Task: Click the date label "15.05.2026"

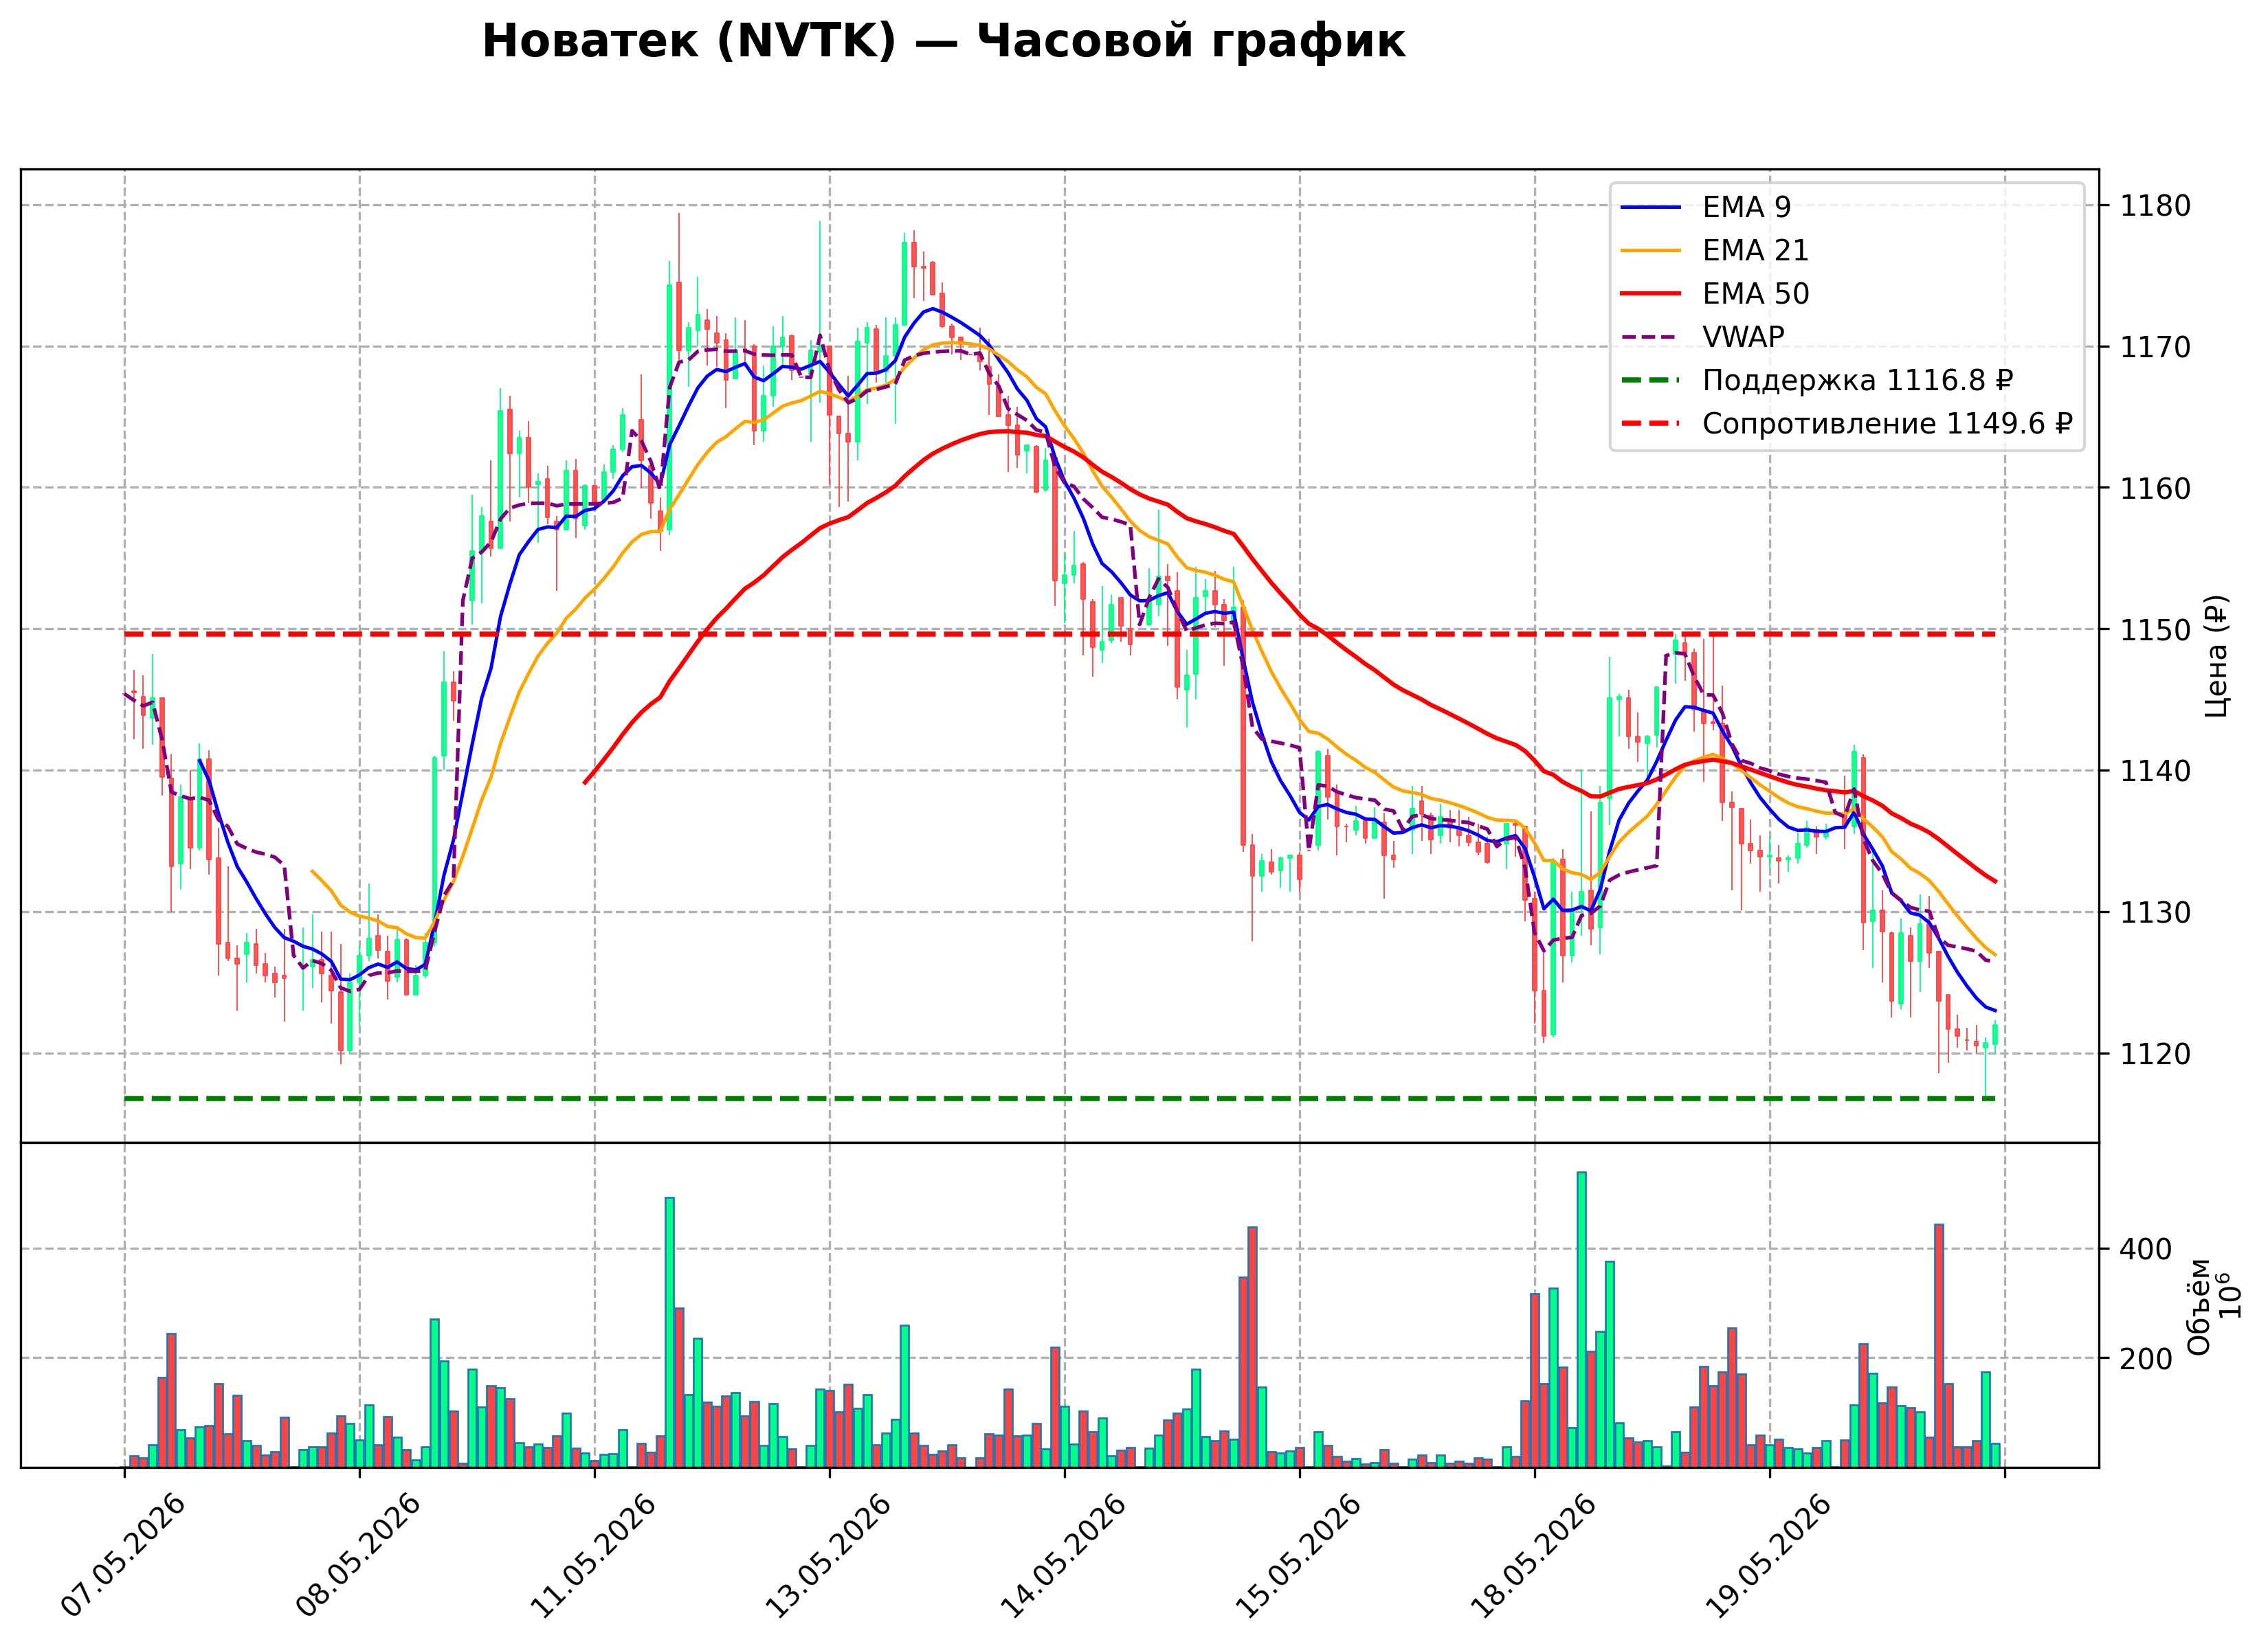Action: tap(1298, 1556)
